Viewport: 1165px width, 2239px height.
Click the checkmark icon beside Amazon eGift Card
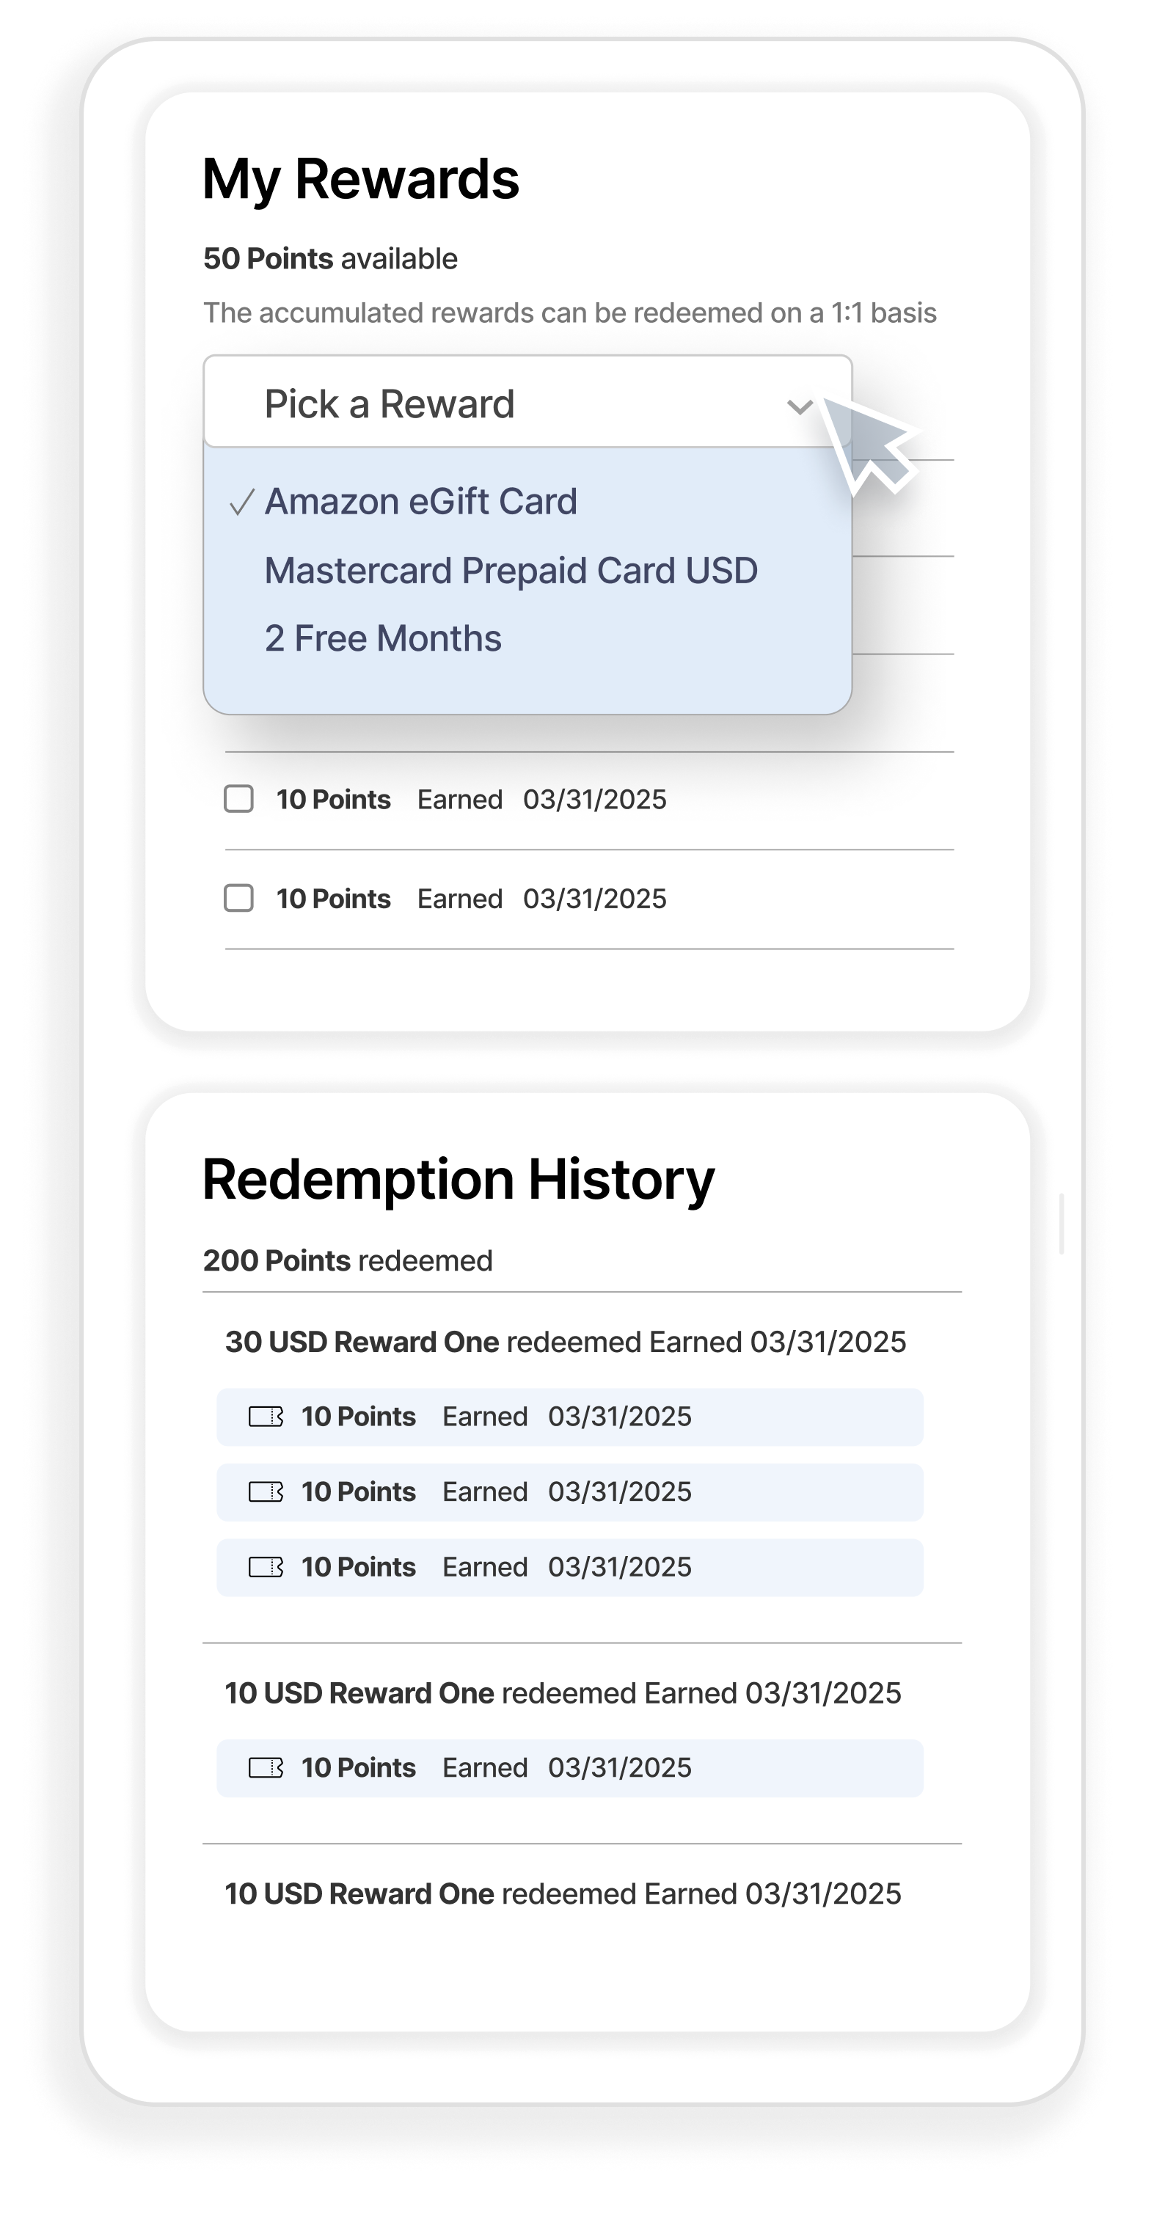[x=241, y=503]
